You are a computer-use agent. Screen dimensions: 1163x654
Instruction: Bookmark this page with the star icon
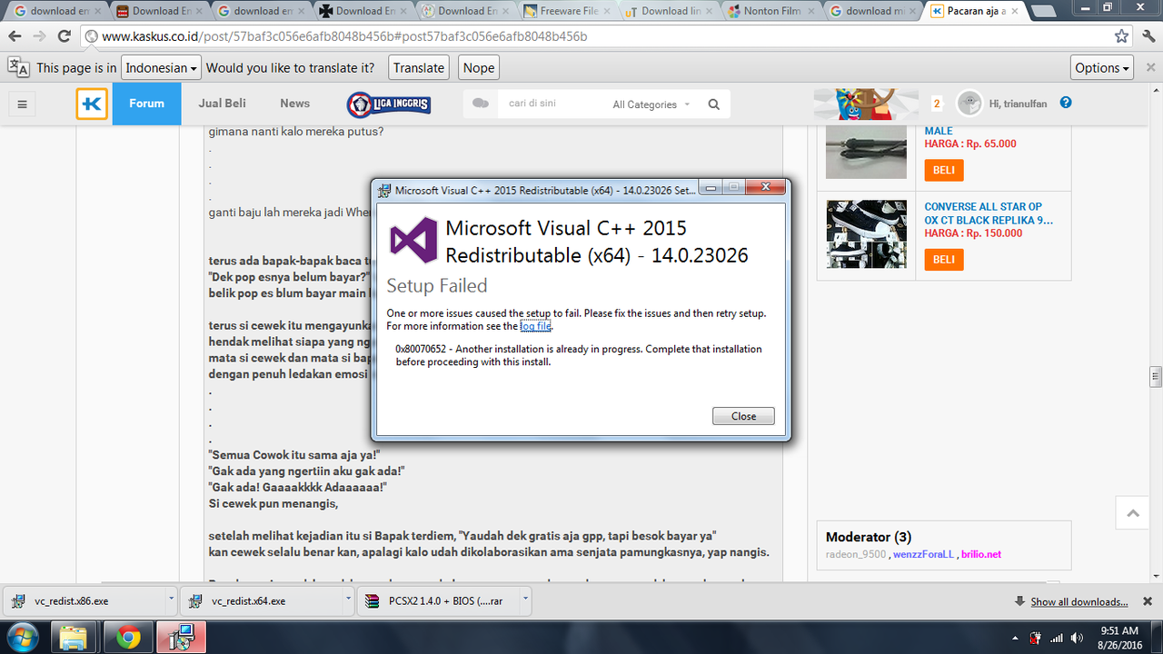tap(1122, 36)
